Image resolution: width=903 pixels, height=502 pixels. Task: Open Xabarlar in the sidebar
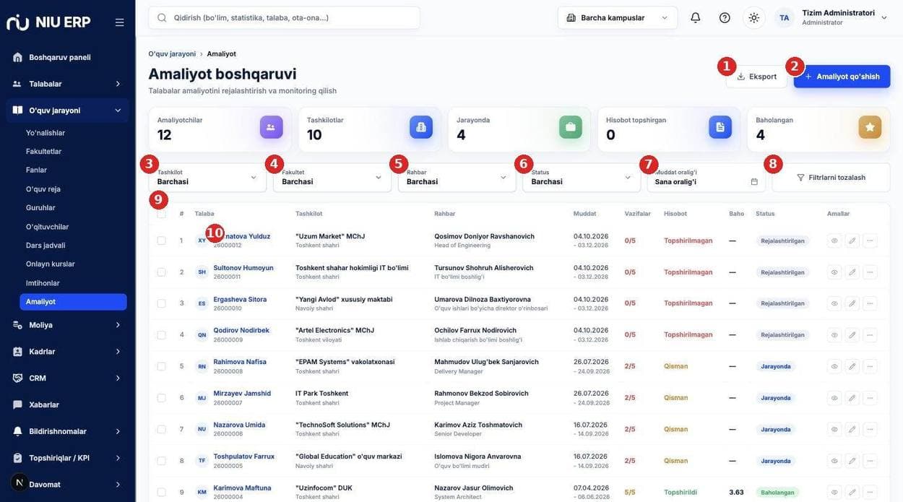(68, 404)
